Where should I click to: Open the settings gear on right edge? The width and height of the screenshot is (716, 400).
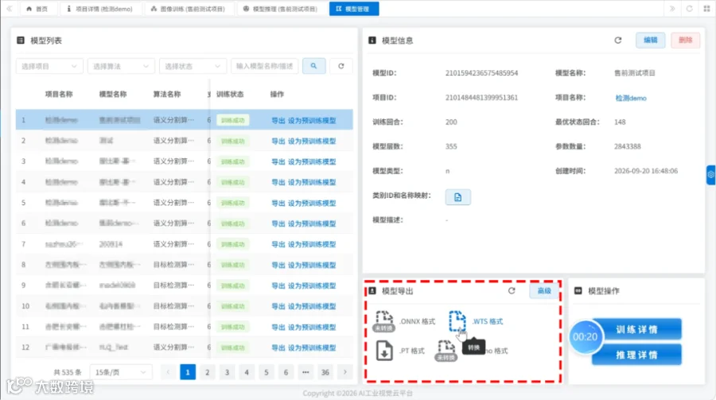pyautogui.click(x=711, y=174)
